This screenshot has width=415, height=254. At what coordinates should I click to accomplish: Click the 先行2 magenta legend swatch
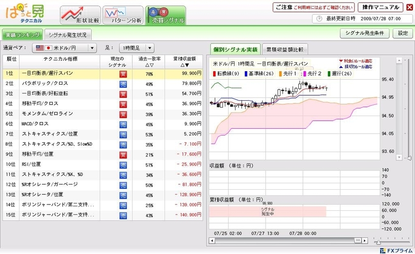coord(305,74)
